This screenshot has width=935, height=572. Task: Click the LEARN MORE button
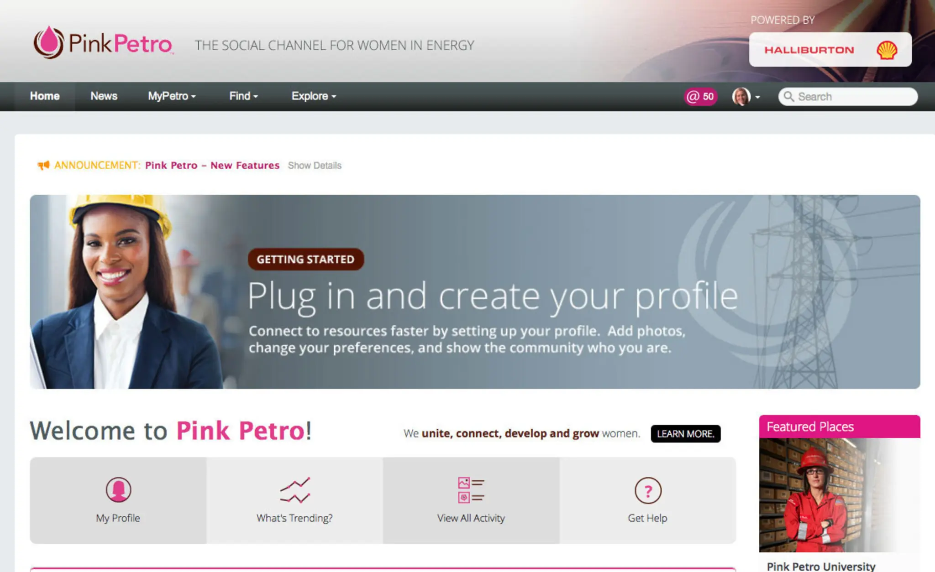pyautogui.click(x=685, y=434)
